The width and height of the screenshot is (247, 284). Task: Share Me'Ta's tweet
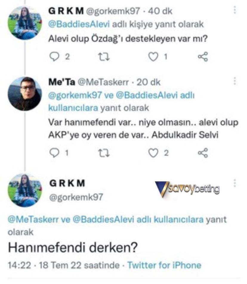[203, 153]
